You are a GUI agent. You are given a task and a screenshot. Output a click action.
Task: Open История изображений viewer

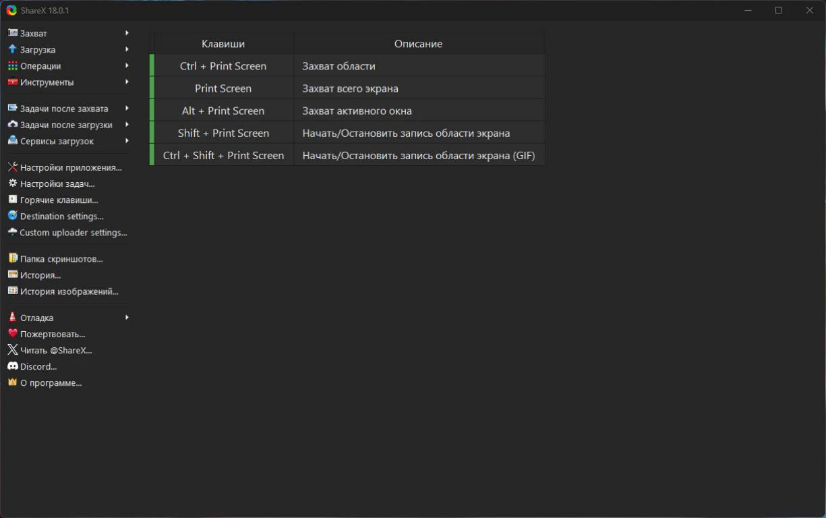69,291
